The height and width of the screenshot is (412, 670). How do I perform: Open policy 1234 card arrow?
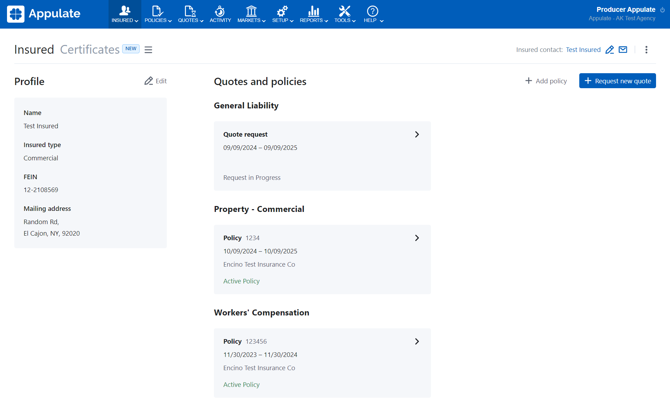(417, 238)
